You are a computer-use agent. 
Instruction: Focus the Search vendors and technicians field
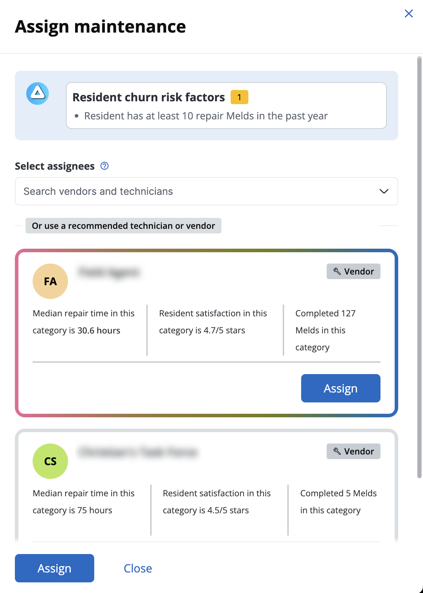pyautogui.click(x=206, y=191)
